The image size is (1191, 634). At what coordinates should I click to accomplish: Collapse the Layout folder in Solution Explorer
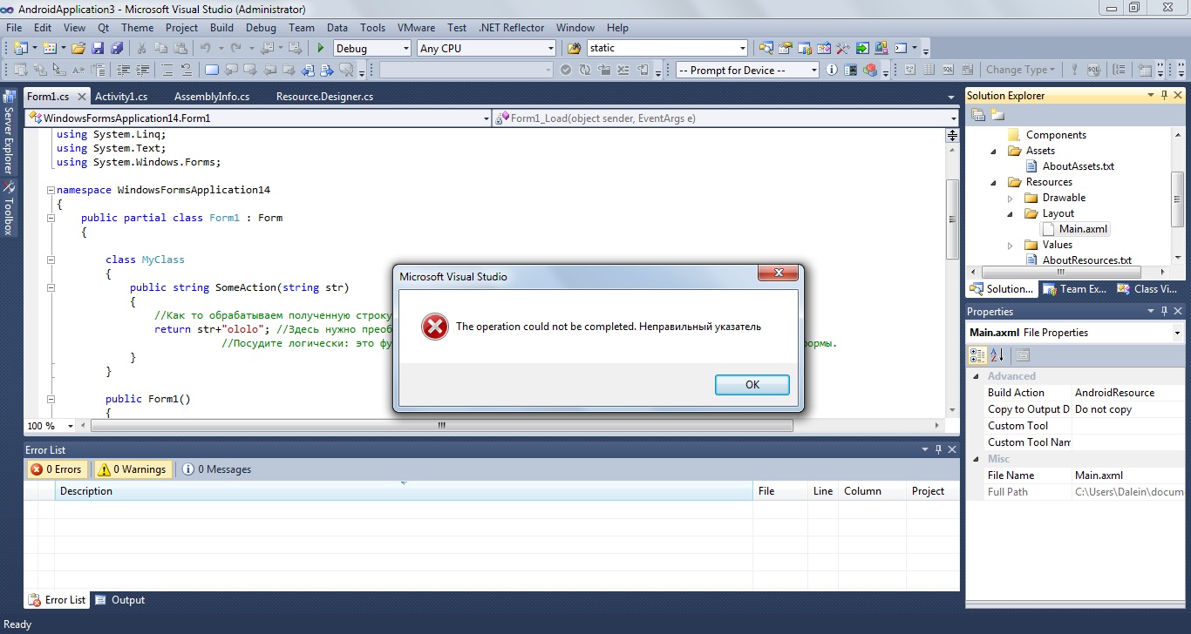1011,213
